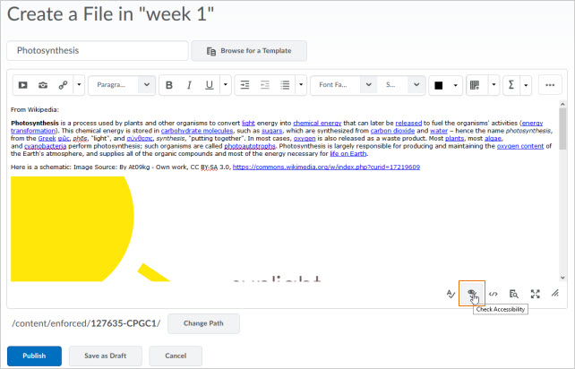Click the Insert Image camera icon
This screenshot has width=575, height=369.
[44, 85]
